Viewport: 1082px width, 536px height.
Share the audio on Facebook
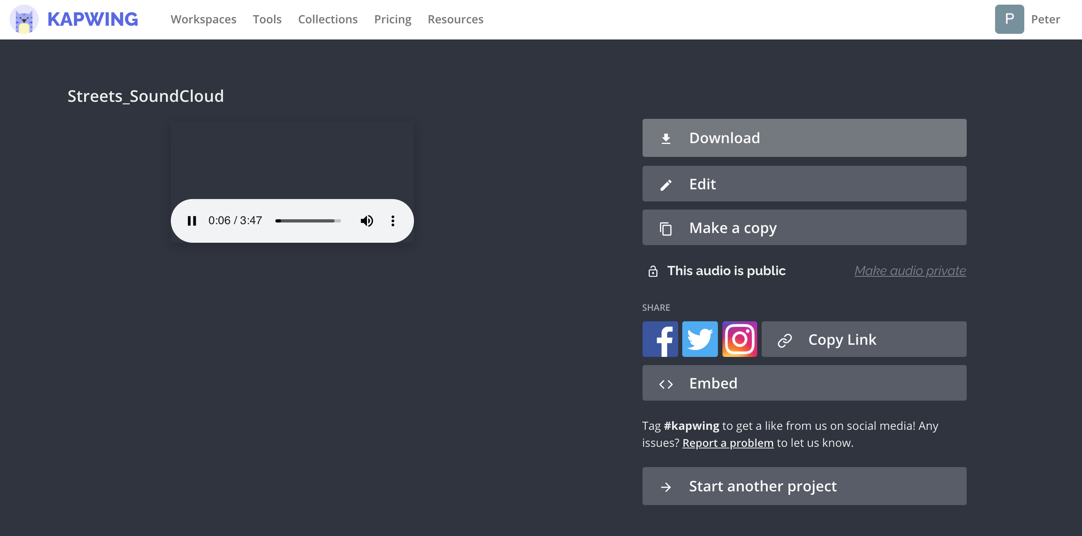(x=660, y=339)
